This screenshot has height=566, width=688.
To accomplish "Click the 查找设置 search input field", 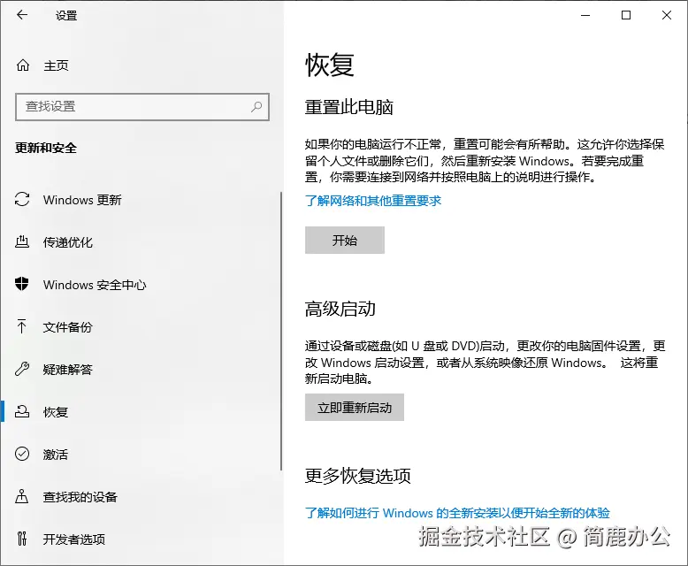I will coord(142,107).
